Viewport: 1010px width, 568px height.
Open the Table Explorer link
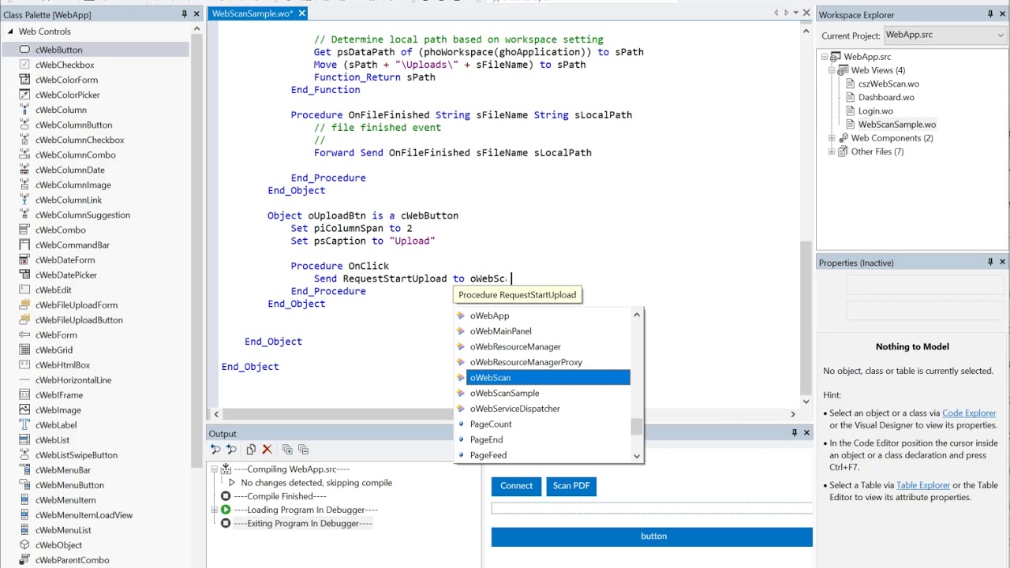click(x=923, y=485)
